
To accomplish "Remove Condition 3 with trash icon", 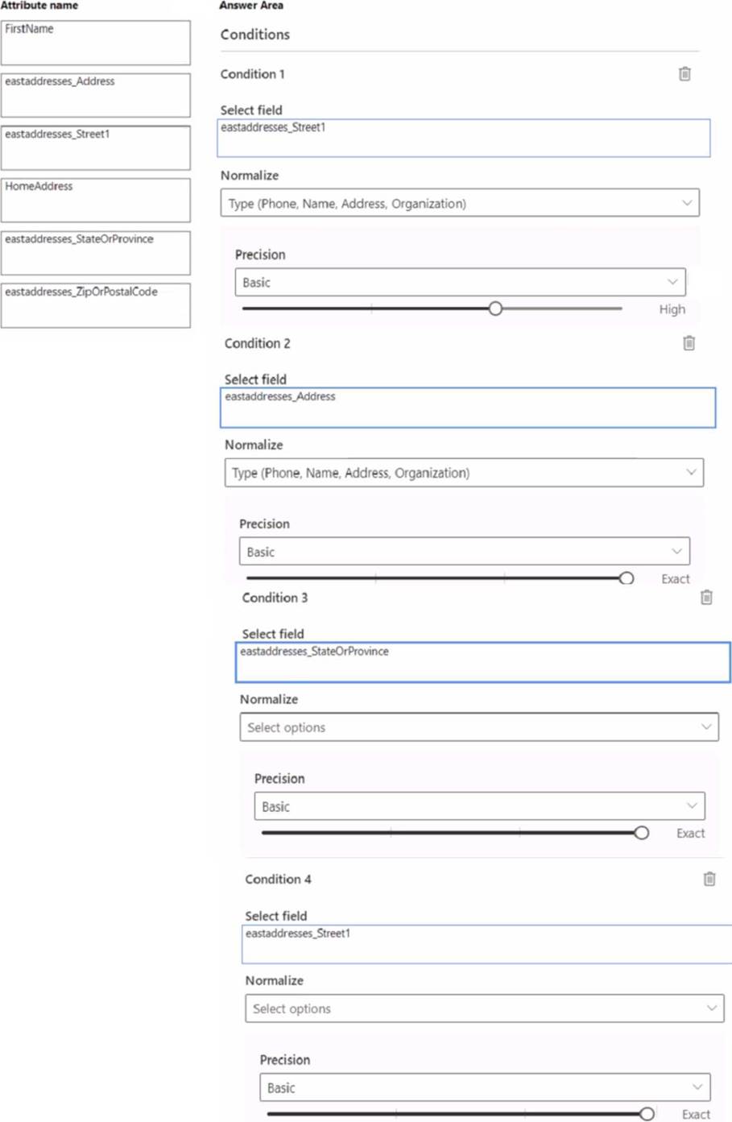I will click(706, 598).
